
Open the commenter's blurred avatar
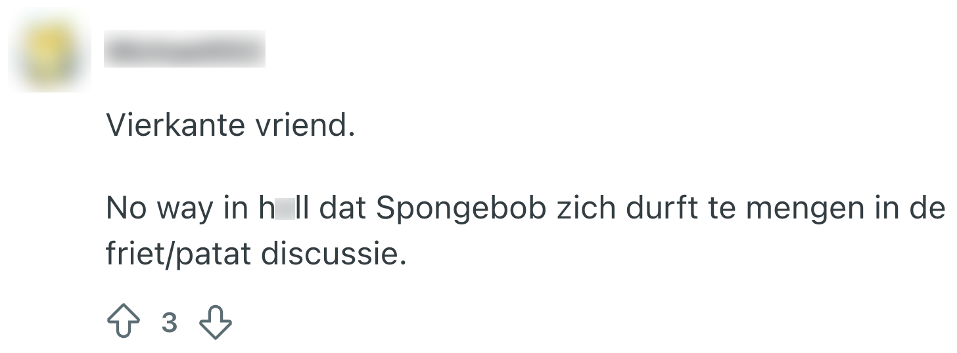pos(51,52)
